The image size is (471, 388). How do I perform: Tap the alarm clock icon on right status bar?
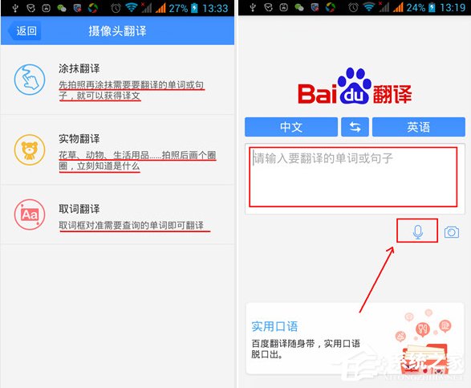tap(353, 8)
